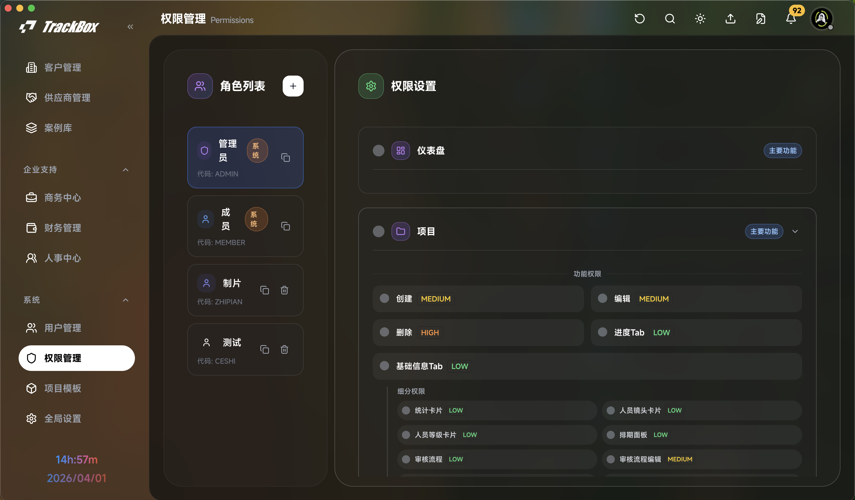This screenshot has height=500, width=855.
Task: Go to 人事中心
Action: click(x=76, y=258)
